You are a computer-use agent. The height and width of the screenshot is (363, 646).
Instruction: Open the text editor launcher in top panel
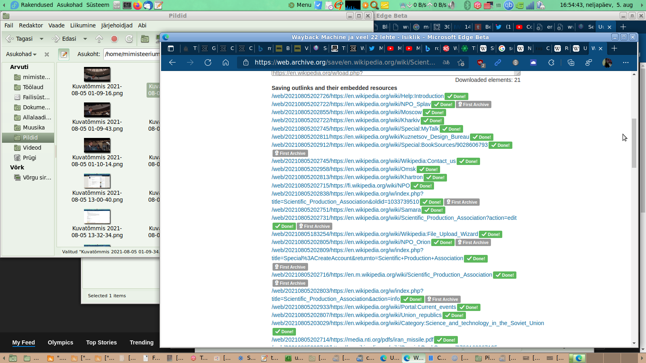click(159, 5)
